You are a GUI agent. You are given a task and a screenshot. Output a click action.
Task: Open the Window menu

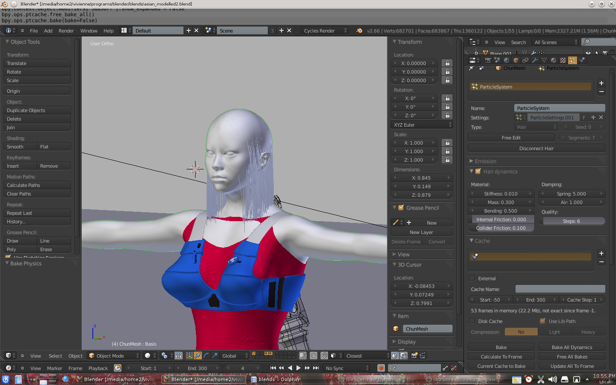coord(89,31)
